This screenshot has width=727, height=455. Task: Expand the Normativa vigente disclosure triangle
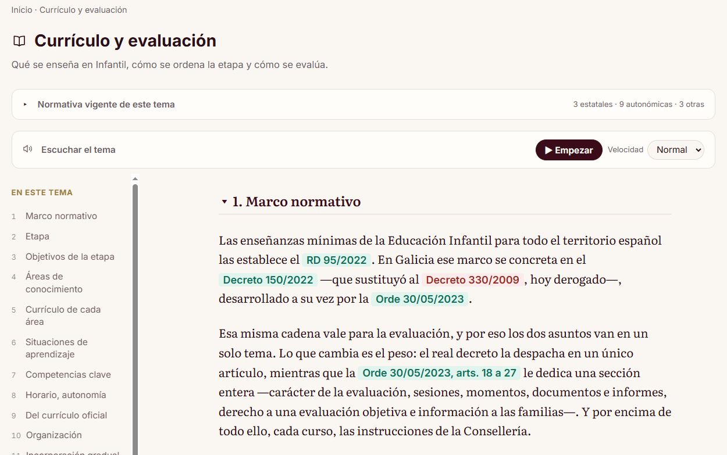click(x=25, y=105)
